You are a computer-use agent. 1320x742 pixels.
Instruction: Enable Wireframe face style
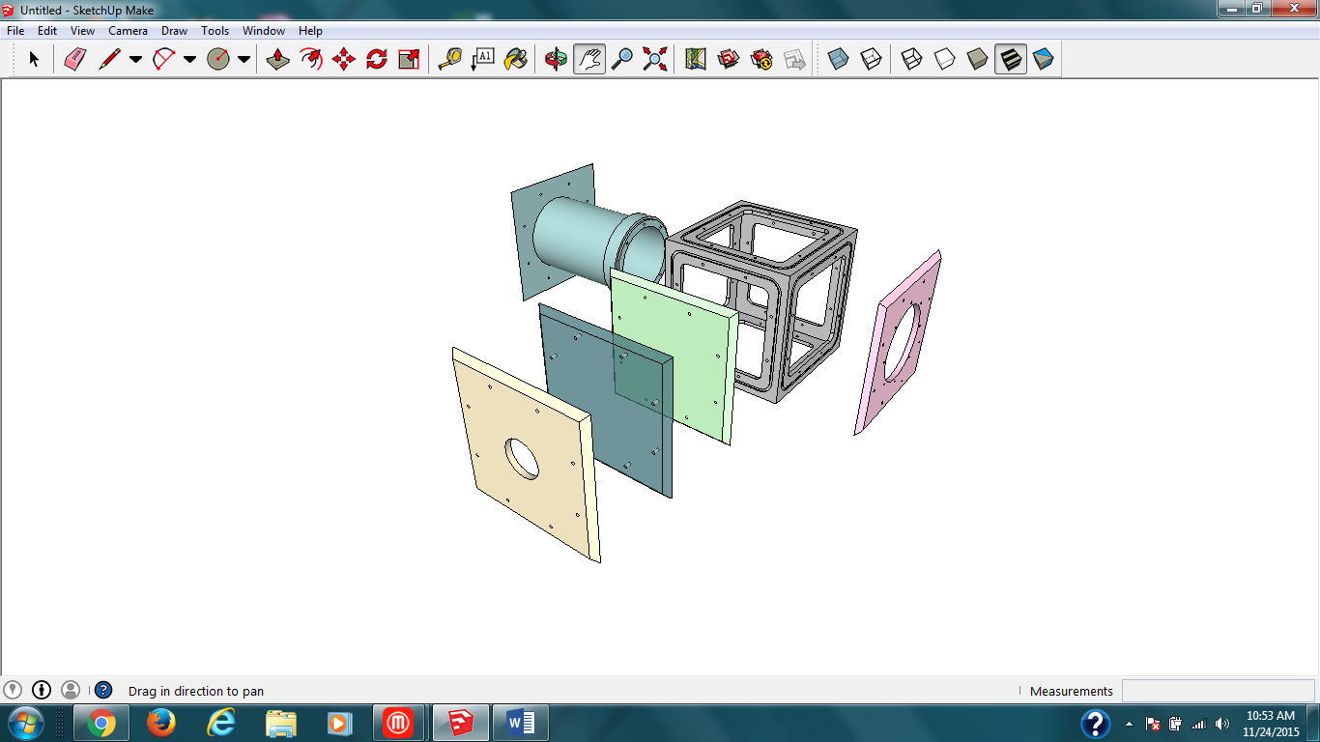tap(911, 60)
